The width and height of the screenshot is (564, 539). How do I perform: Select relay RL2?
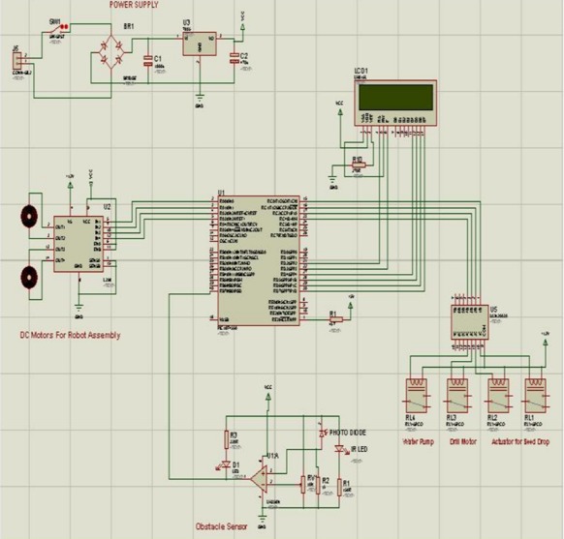(x=498, y=396)
